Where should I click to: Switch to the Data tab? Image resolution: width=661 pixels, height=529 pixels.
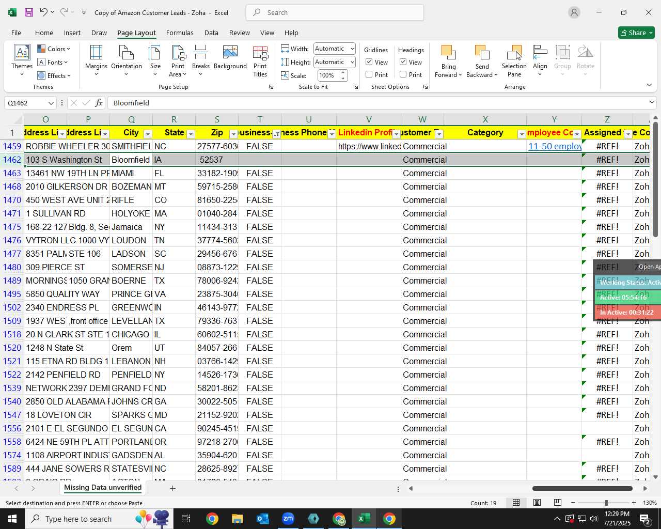(211, 33)
